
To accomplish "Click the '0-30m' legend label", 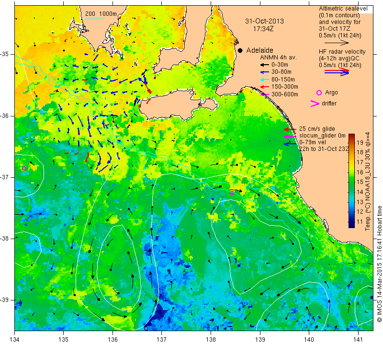I will (x=280, y=65).
